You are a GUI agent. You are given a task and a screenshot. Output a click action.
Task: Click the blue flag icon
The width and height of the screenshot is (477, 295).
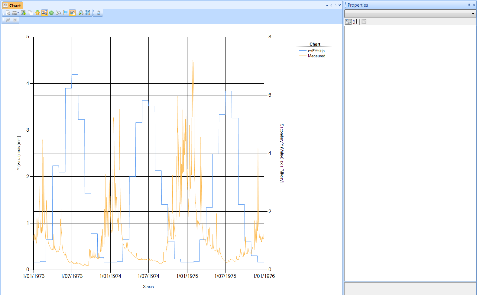65,13
